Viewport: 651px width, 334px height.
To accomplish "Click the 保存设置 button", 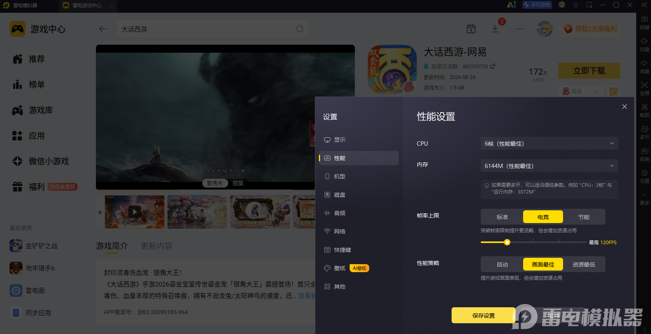I will point(483,315).
